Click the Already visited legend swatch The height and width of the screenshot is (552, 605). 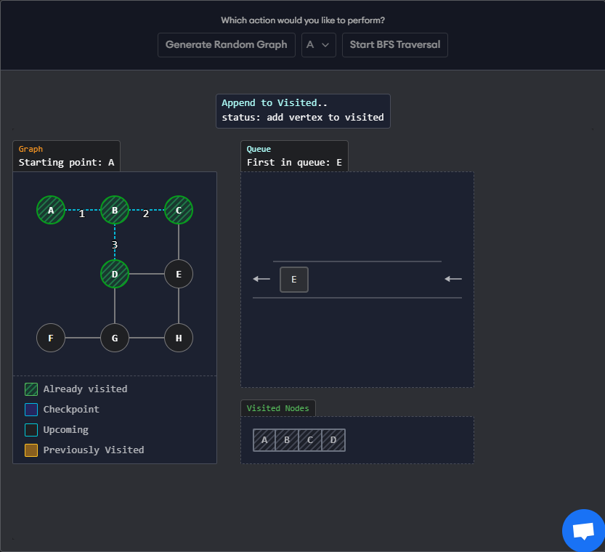(31, 389)
